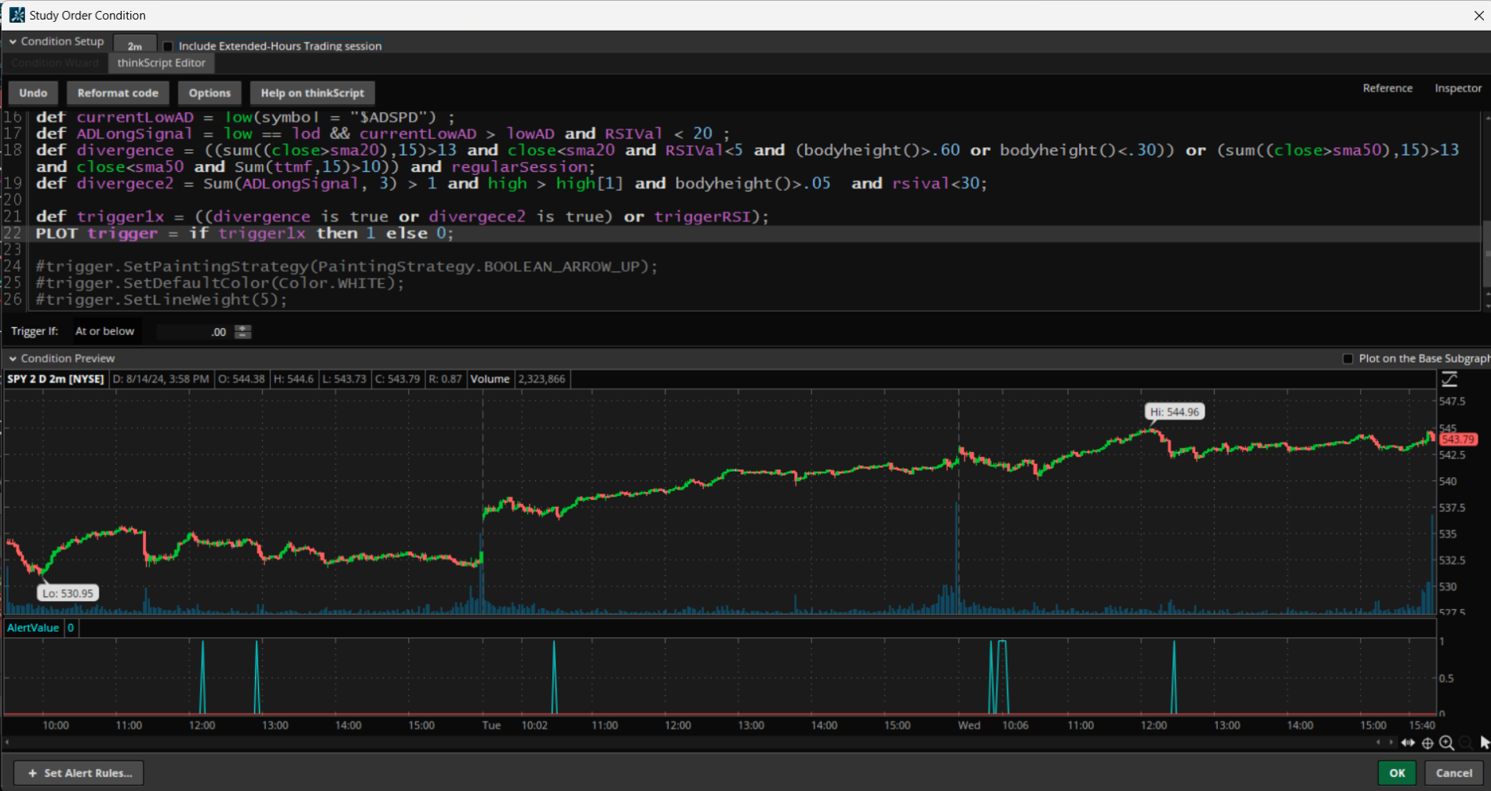Screen dimensions: 1491x791
Task: Open the Options button
Action: tap(210, 93)
